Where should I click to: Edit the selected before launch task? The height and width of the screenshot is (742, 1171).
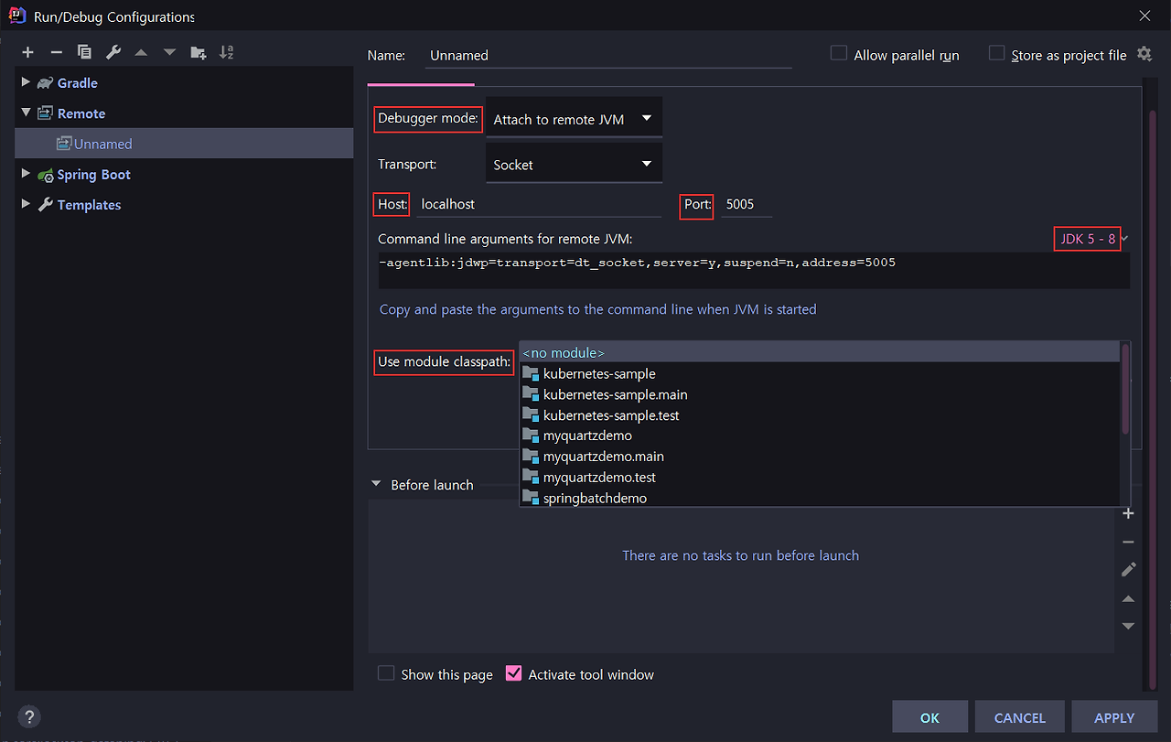(x=1128, y=569)
